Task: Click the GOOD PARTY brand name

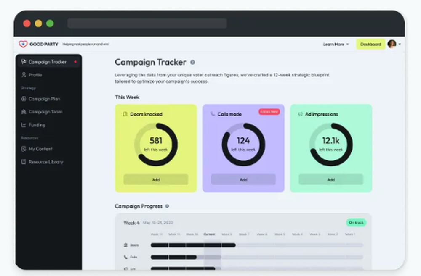Action: [x=44, y=44]
